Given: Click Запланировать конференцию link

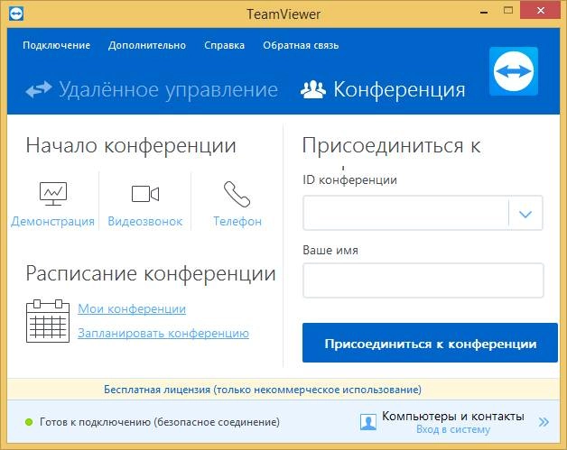Looking at the screenshot, I should tap(163, 333).
